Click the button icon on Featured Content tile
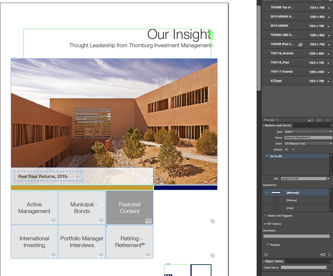 coord(148,221)
